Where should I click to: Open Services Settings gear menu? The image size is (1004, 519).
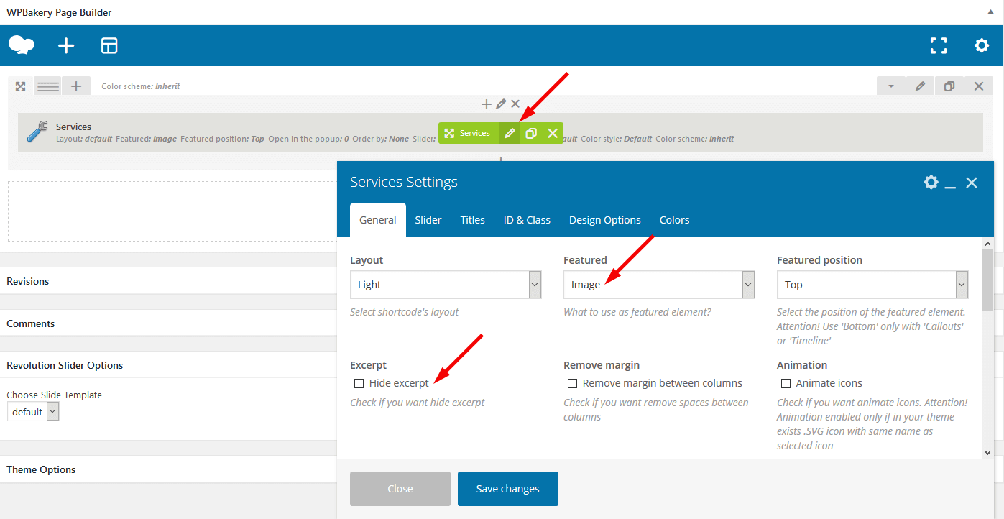931,182
